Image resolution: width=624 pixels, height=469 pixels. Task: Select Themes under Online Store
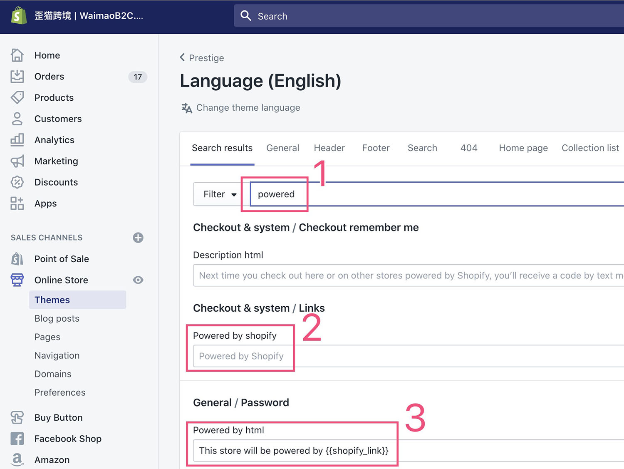click(77, 300)
